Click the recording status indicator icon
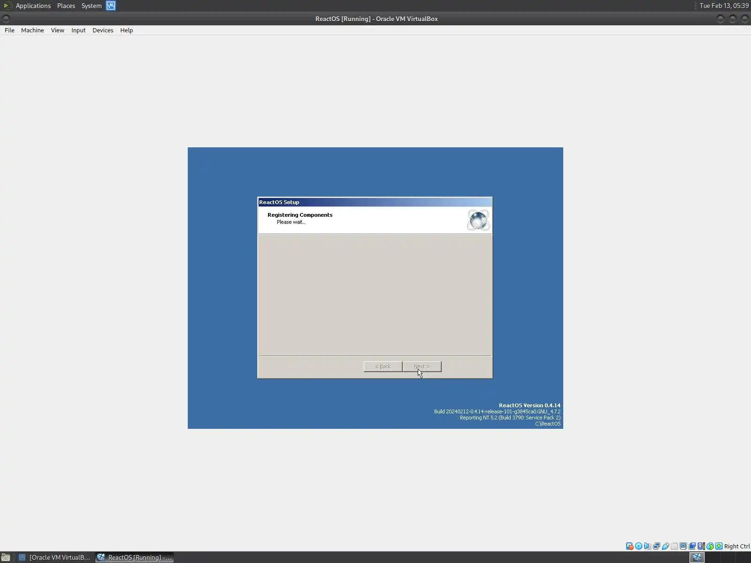 point(692,546)
